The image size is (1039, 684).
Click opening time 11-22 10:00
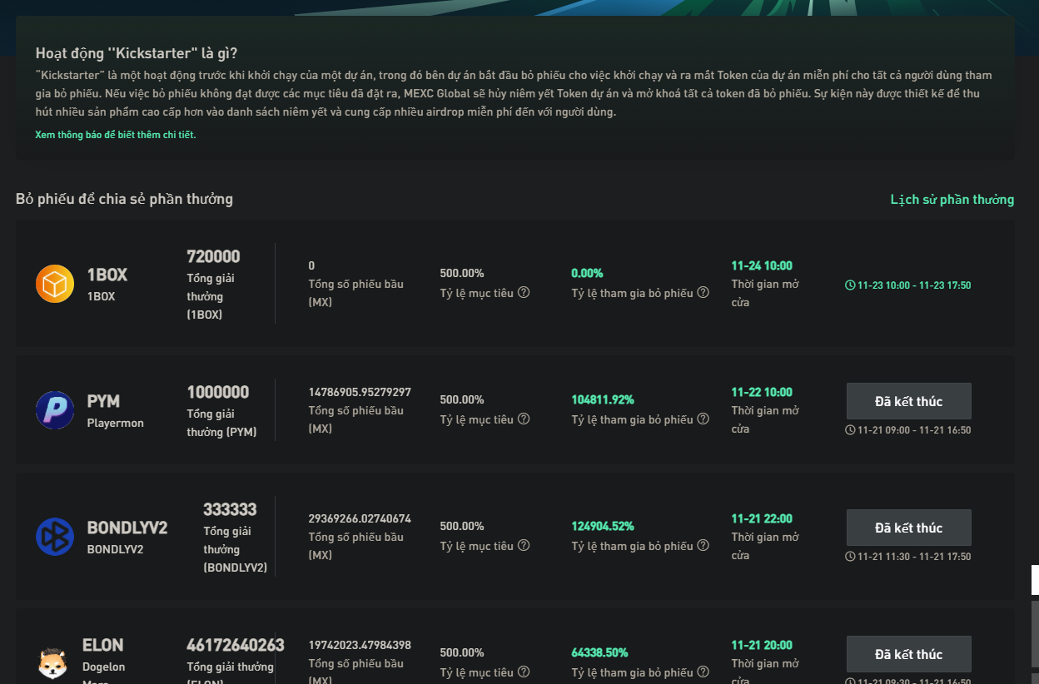[x=762, y=392]
